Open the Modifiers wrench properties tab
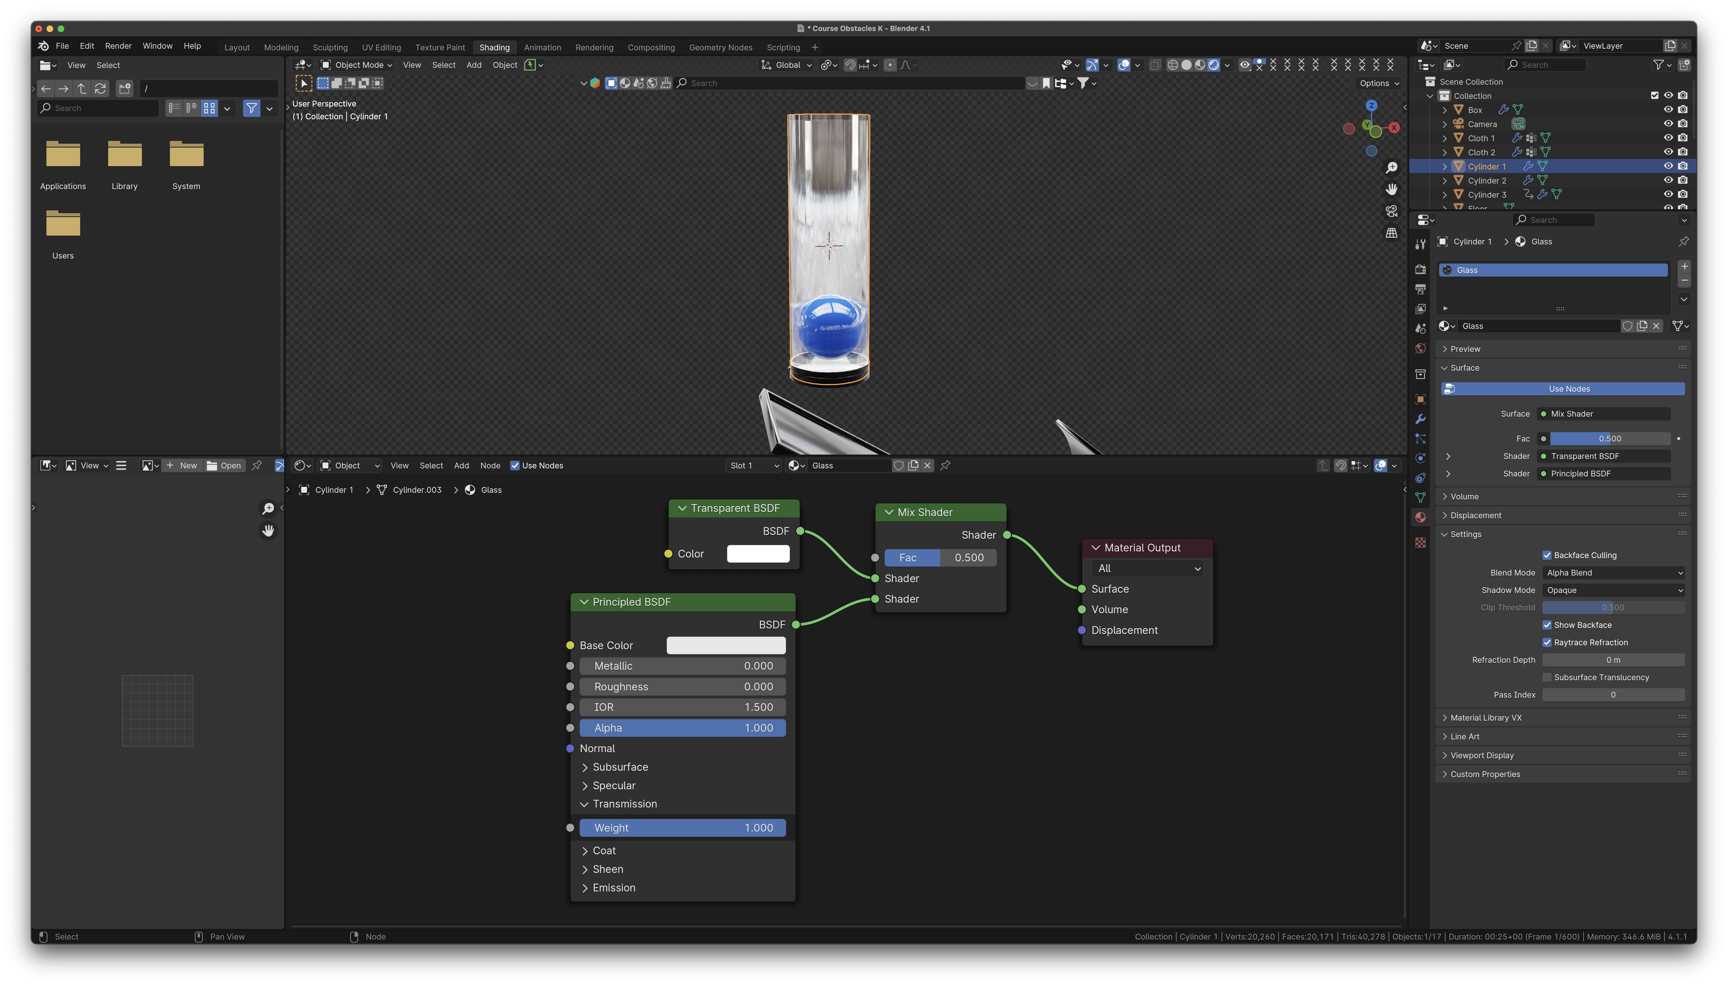Image resolution: width=1728 pixels, height=985 pixels. click(1420, 419)
